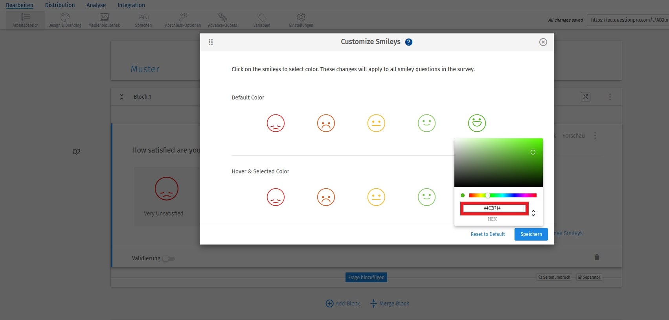
Task: Click the Vorschau preview link
Action: pyautogui.click(x=573, y=136)
